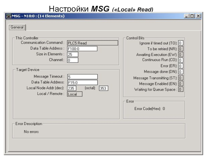Toggle the Message done (DN) bit
Viewport: 209px width, 156px height.
point(181,71)
